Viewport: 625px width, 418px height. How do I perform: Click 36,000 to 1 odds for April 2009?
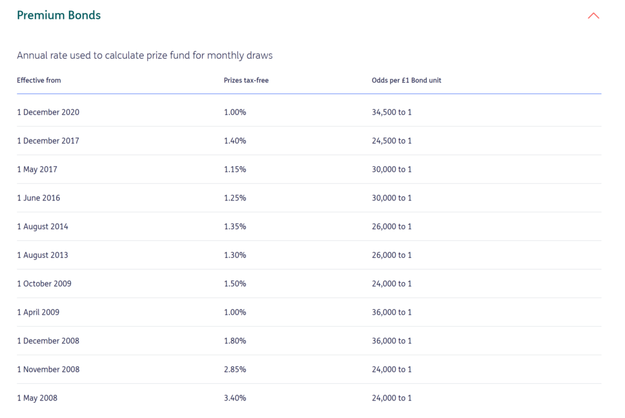[391, 312]
